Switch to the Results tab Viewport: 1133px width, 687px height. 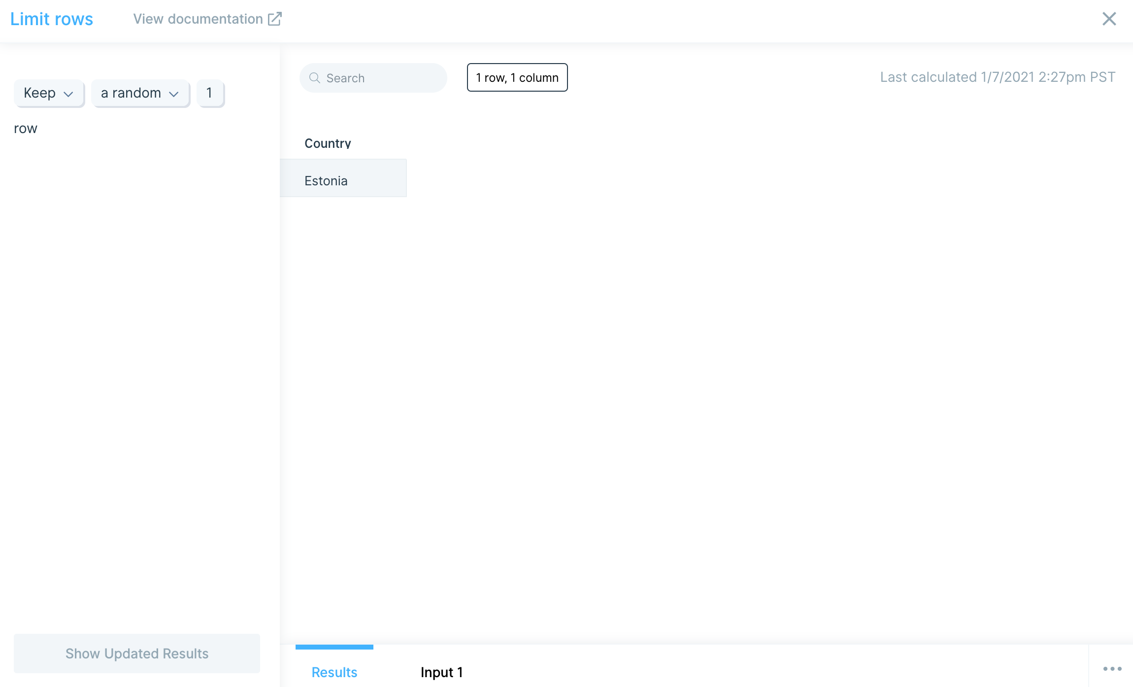[334, 672]
